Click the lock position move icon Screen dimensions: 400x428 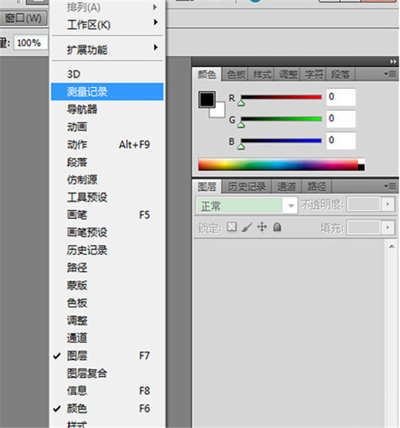click(x=262, y=227)
